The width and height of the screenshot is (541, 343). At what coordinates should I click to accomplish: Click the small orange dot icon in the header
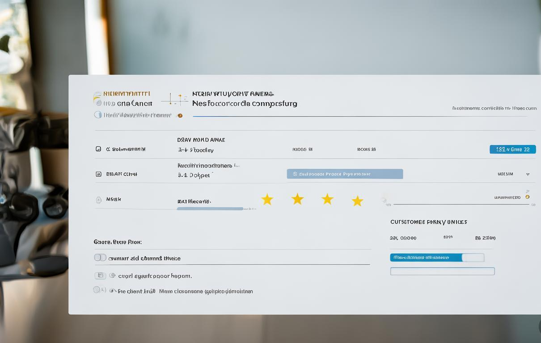click(x=180, y=115)
